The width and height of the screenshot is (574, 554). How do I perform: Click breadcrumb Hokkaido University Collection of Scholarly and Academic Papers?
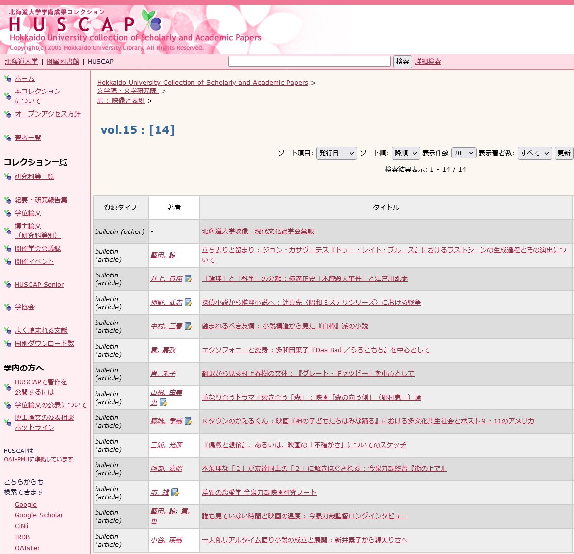pyautogui.click(x=203, y=82)
